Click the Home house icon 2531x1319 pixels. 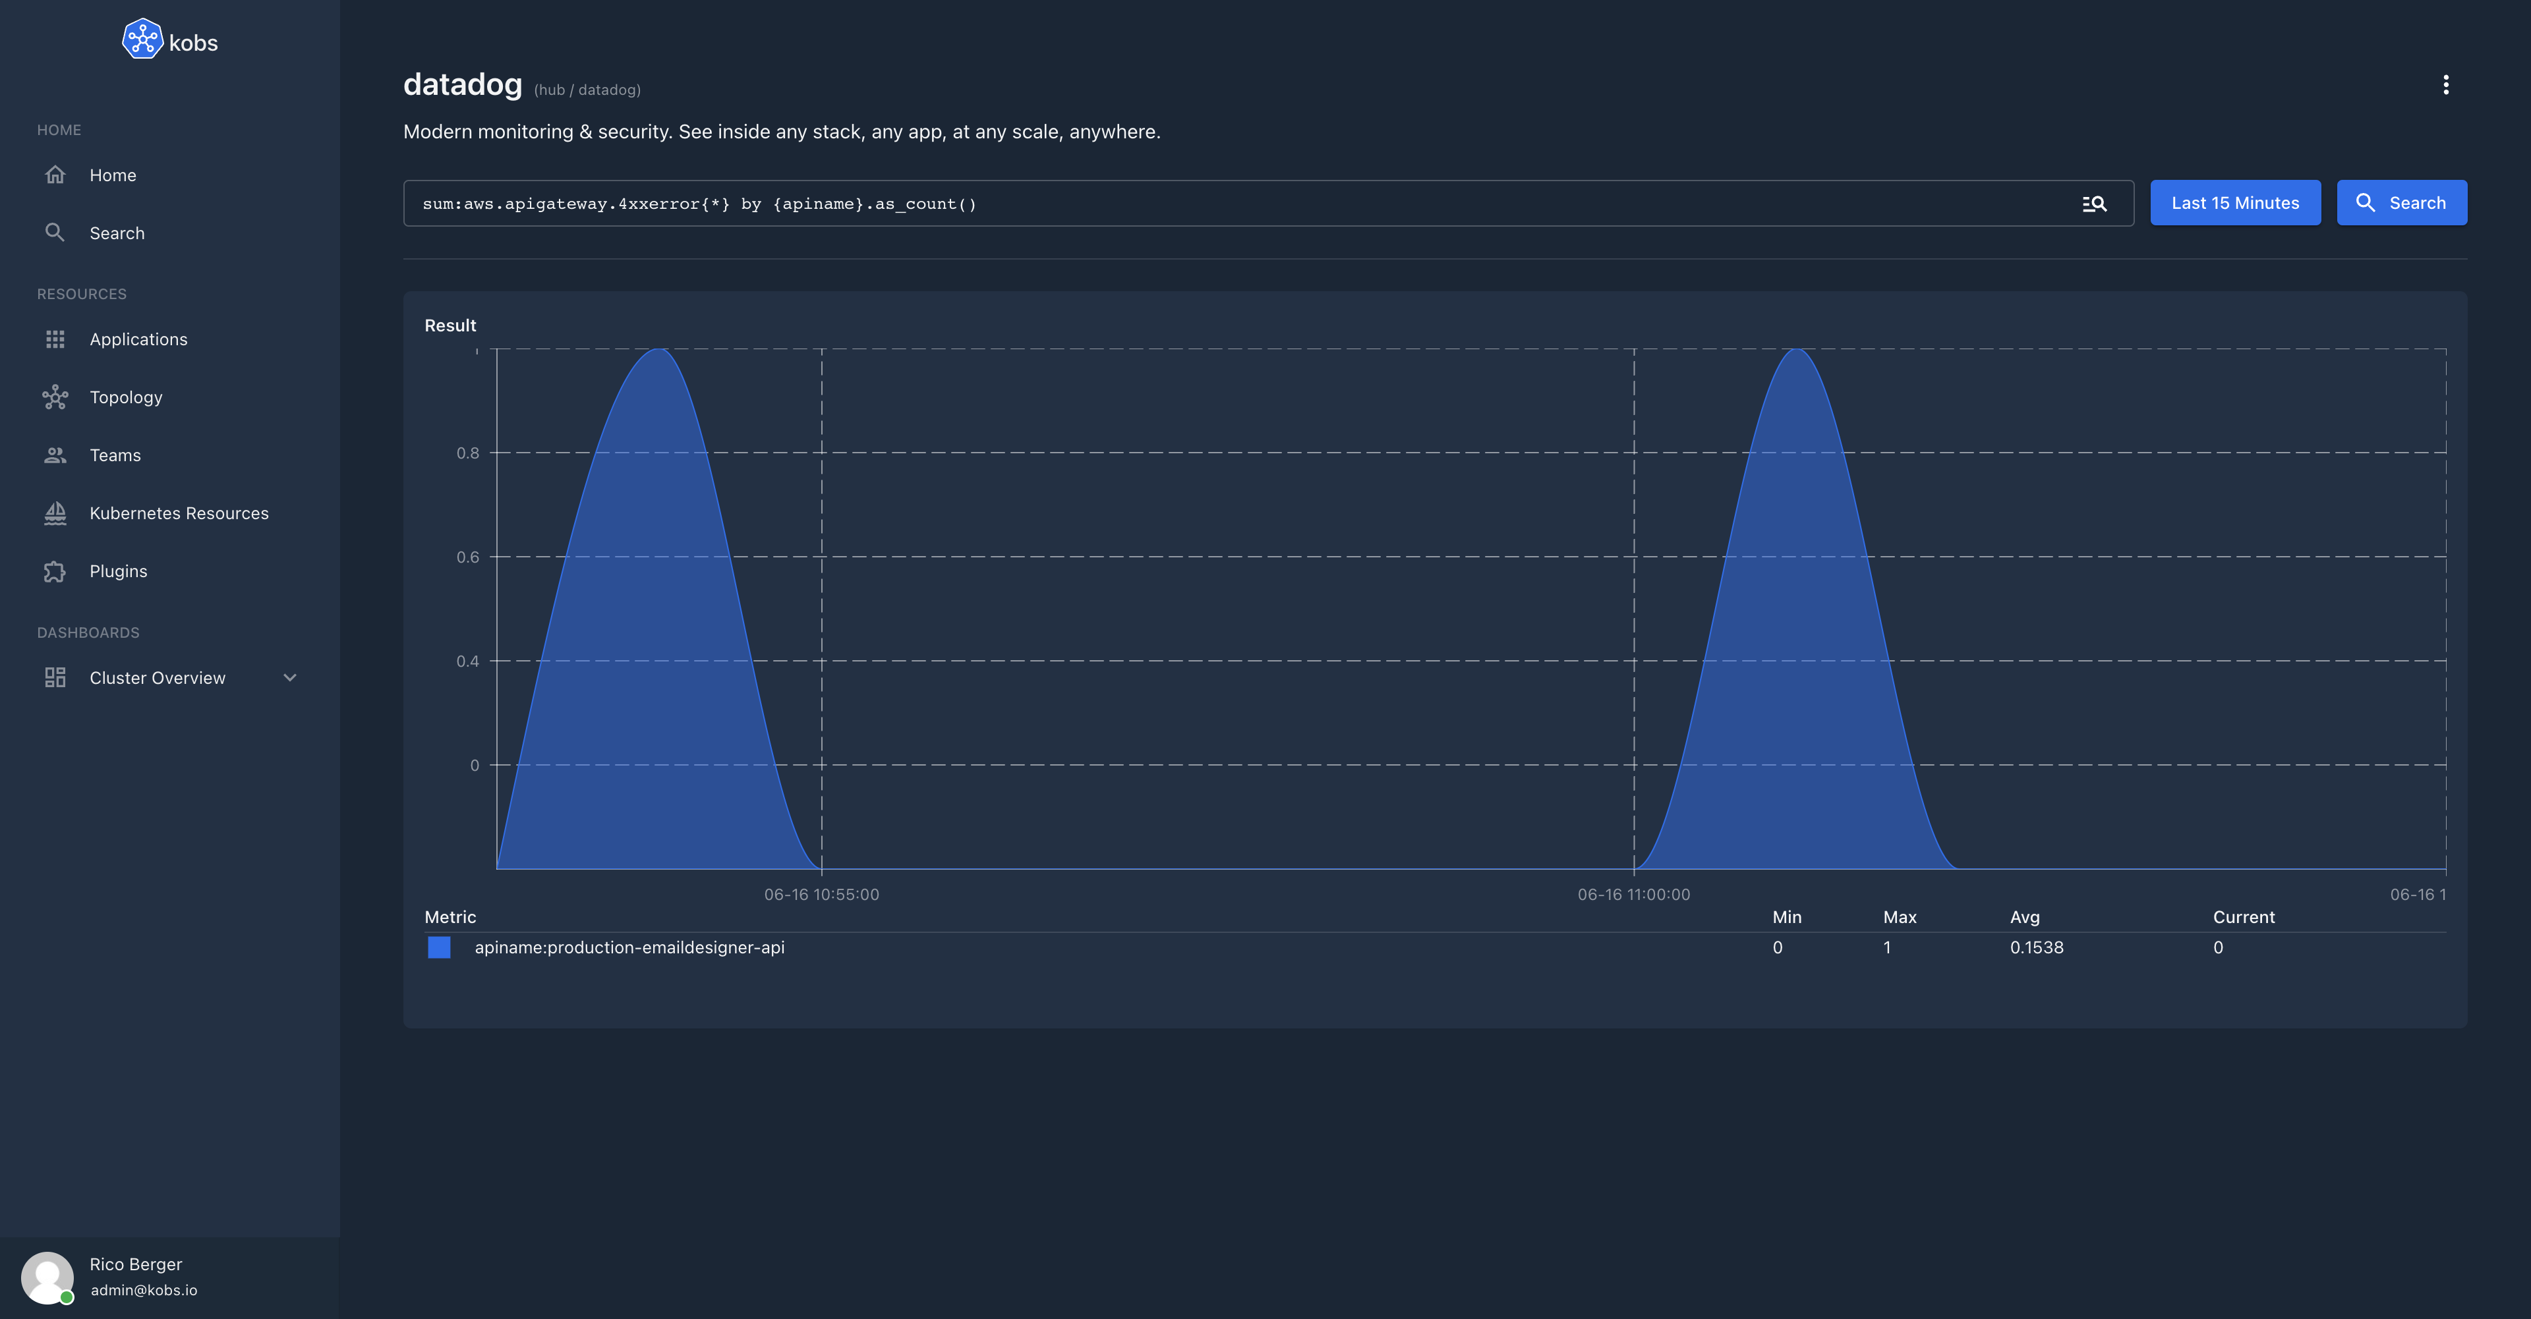click(55, 175)
